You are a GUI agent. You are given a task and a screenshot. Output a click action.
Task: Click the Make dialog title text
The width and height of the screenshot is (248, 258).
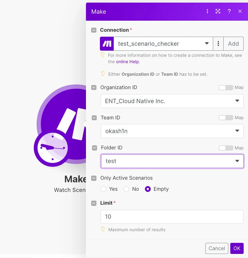(99, 12)
